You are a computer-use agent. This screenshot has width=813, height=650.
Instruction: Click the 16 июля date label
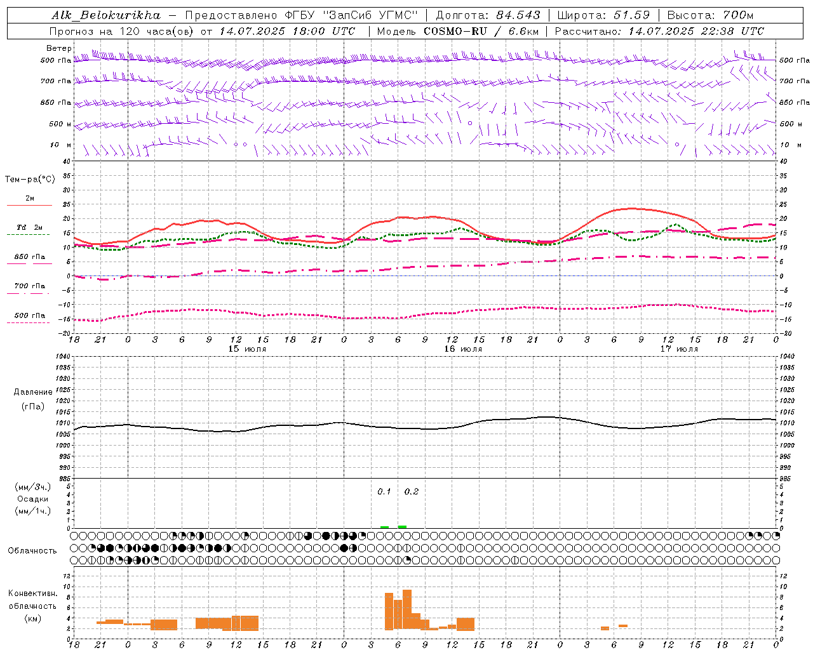point(463,349)
